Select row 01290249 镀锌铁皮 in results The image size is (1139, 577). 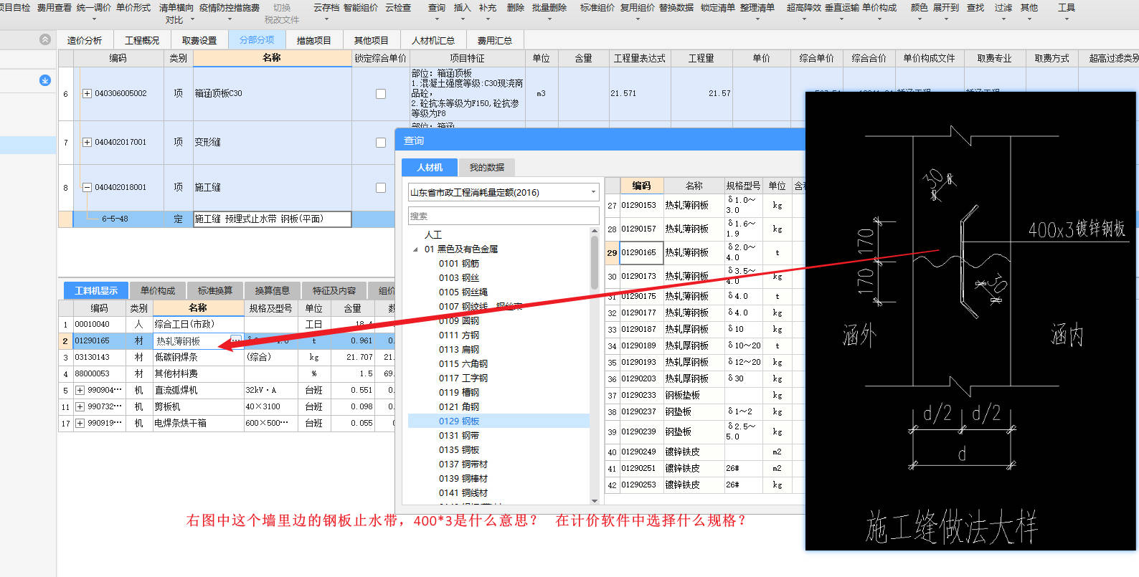point(705,452)
